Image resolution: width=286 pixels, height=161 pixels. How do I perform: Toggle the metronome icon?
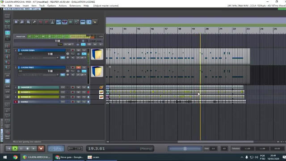click(x=52, y=22)
